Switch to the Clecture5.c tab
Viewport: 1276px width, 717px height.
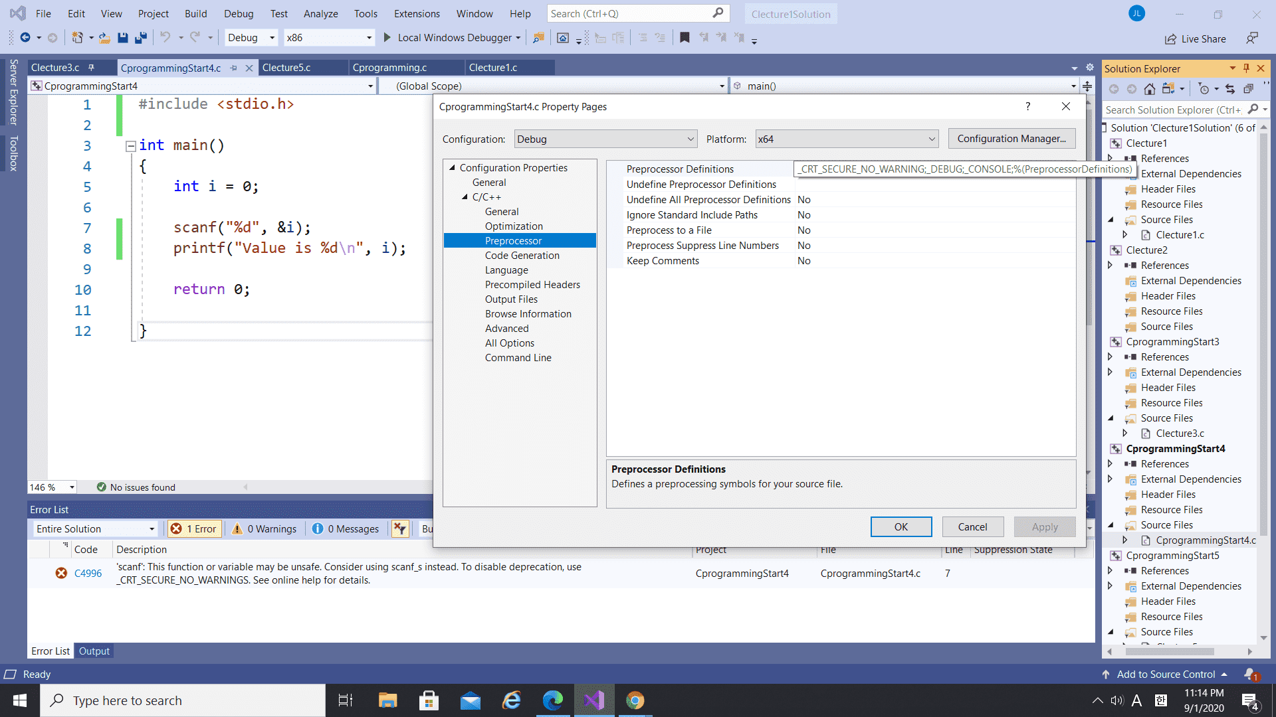coord(286,68)
